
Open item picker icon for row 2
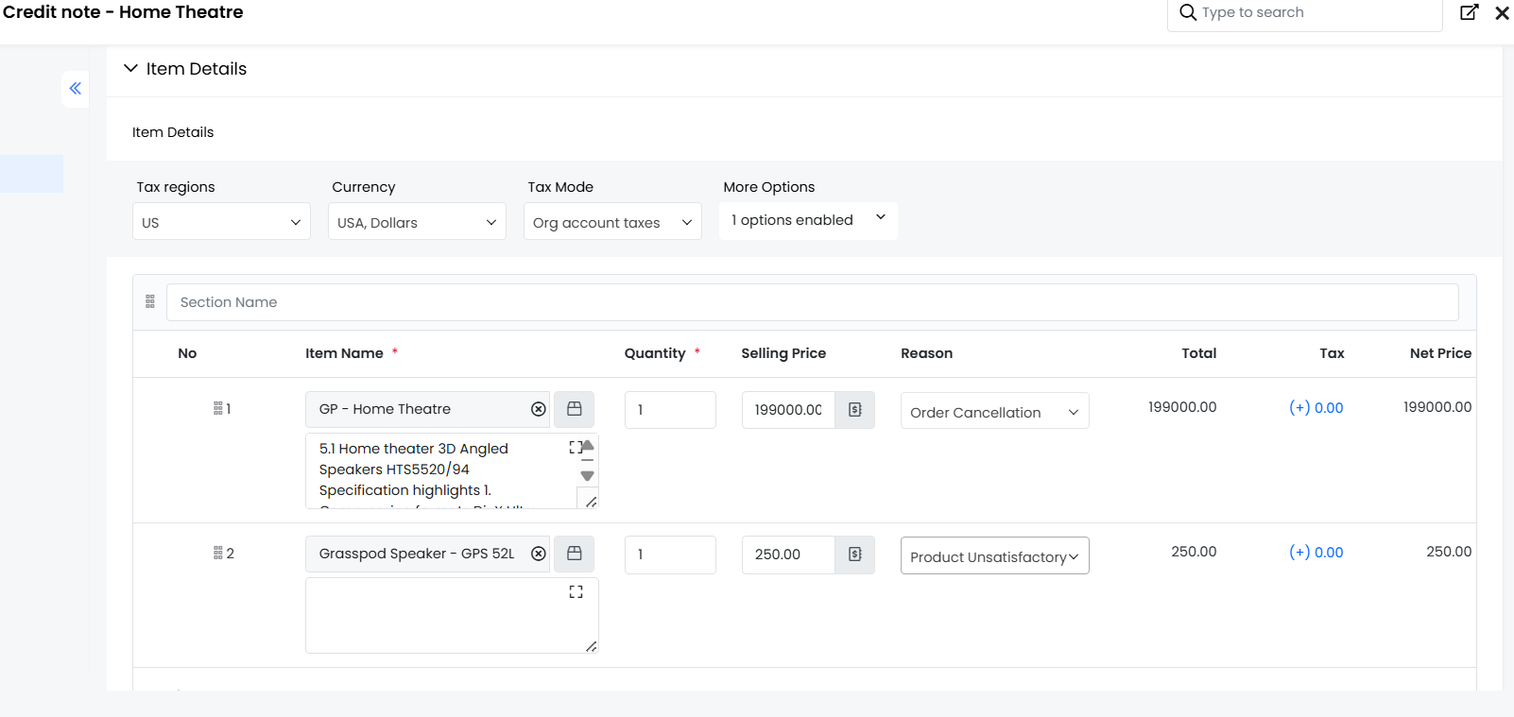pyautogui.click(x=574, y=554)
